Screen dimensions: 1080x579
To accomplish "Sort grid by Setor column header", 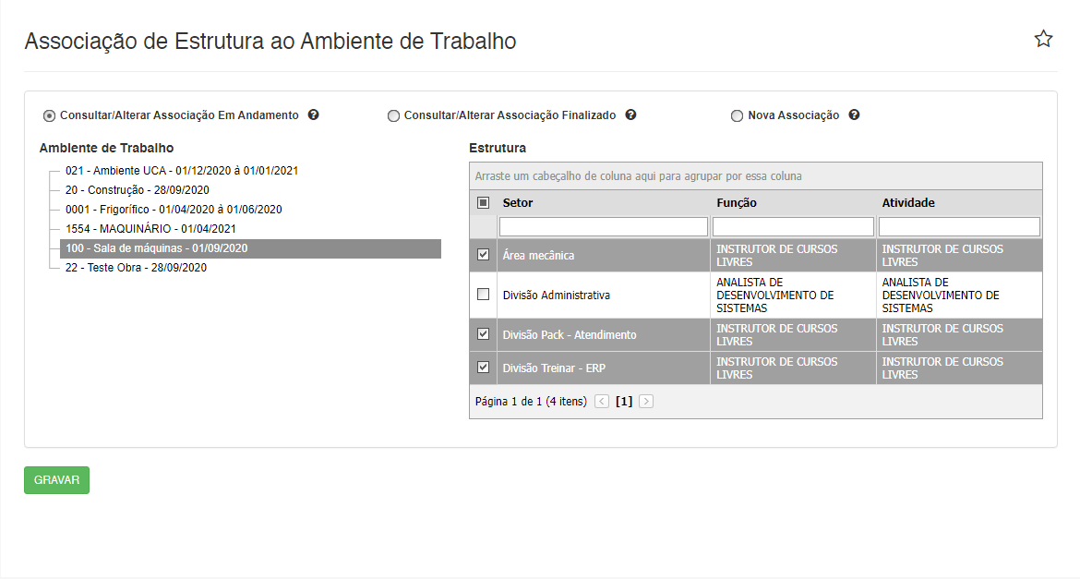I will click(x=518, y=202).
